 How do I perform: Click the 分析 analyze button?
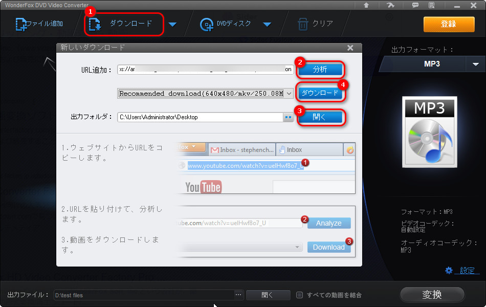[320, 70]
